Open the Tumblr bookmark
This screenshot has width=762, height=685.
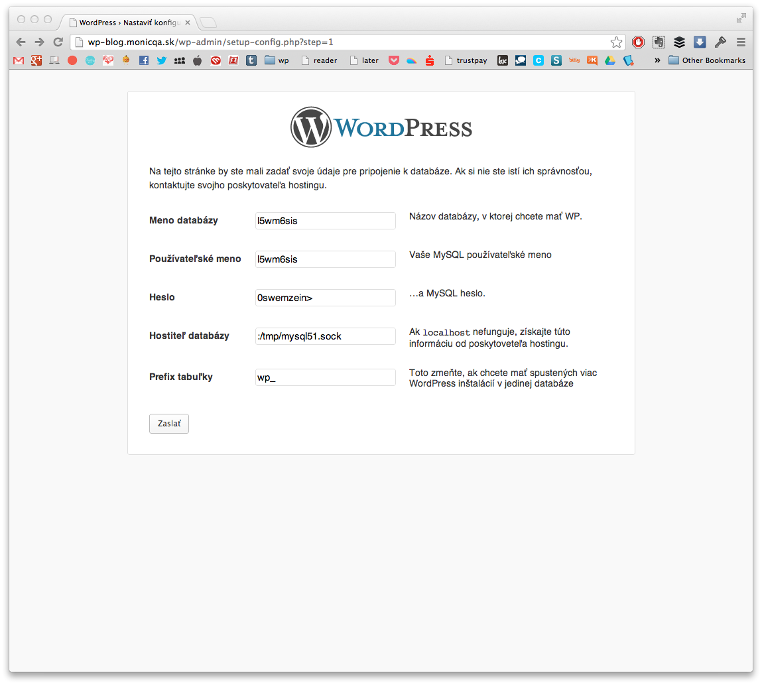[x=251, y=60]
